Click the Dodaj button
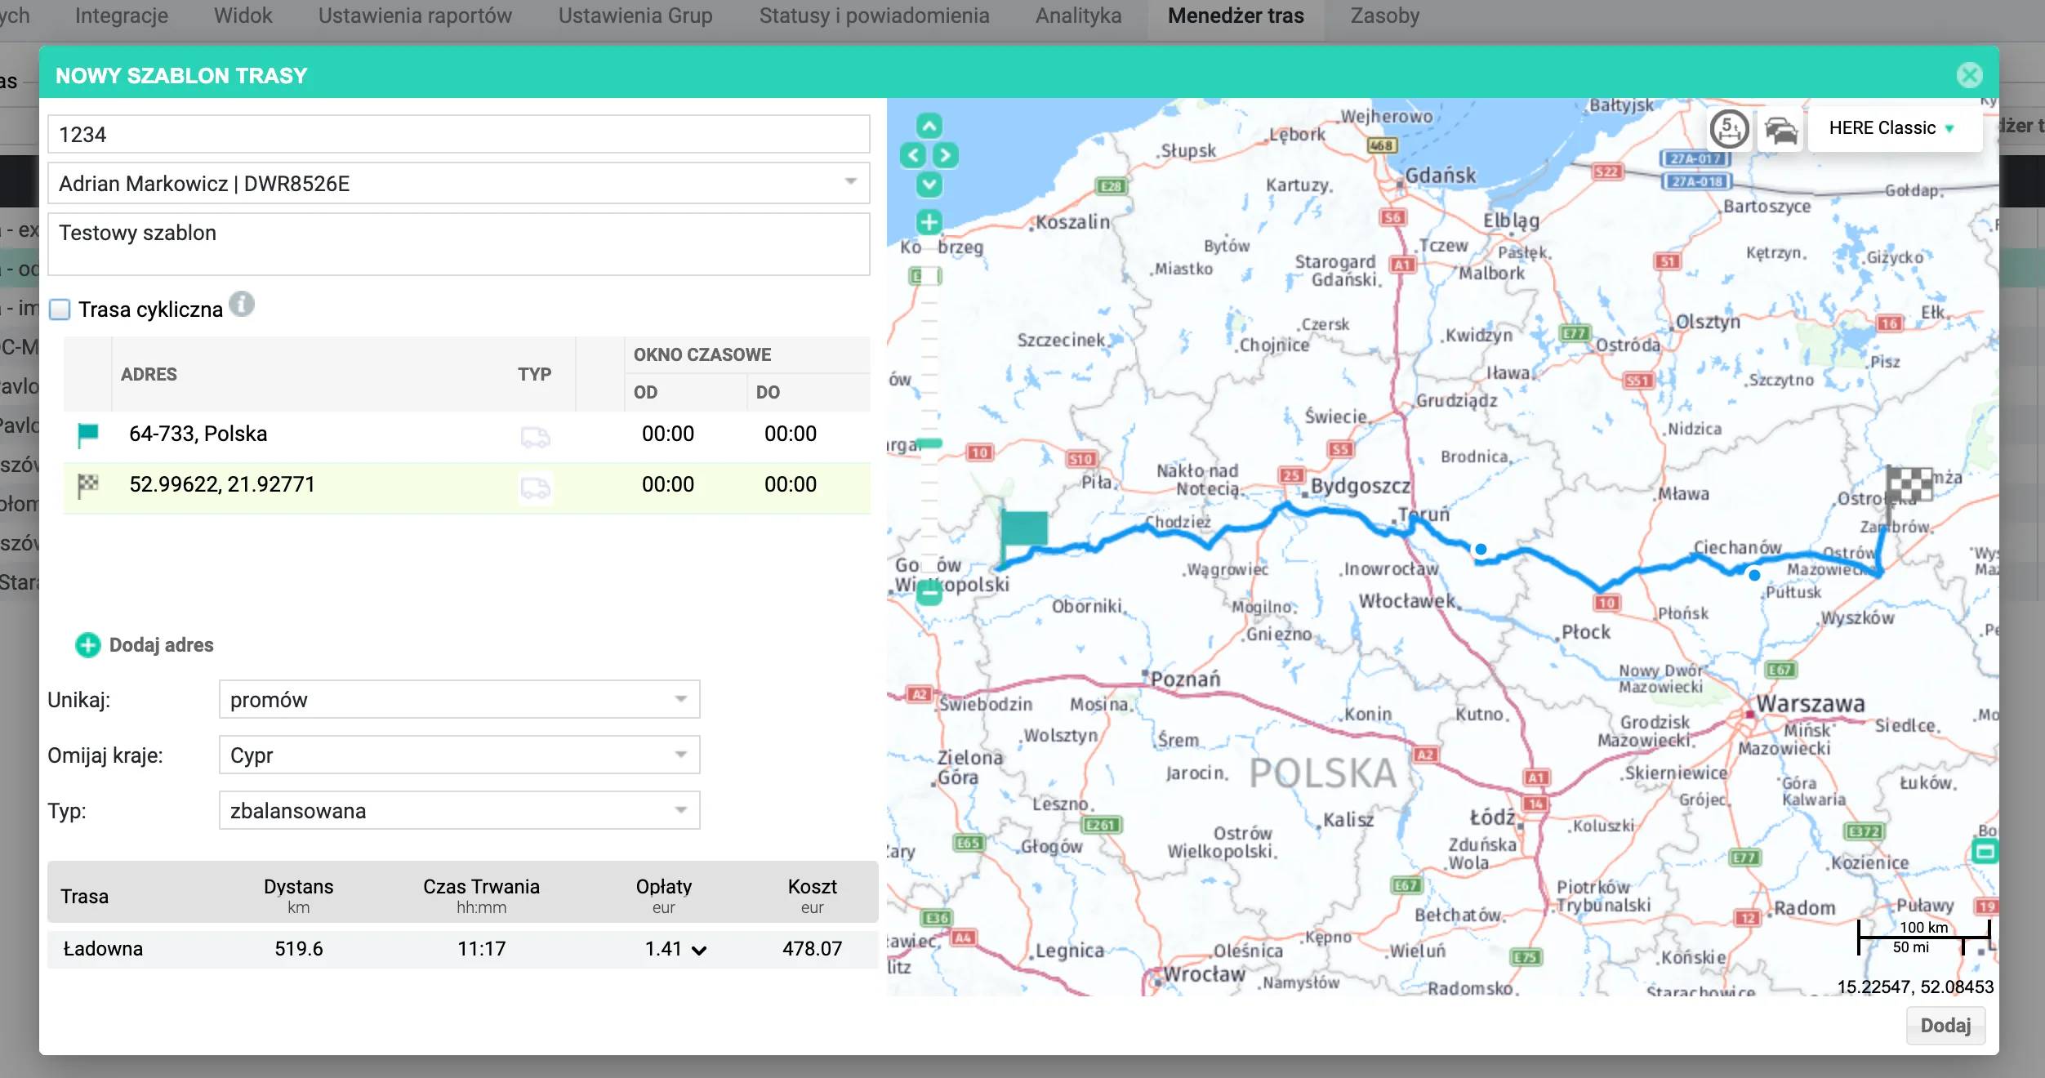This screenshot has height=1078, width=2045. [1945, 1026]
